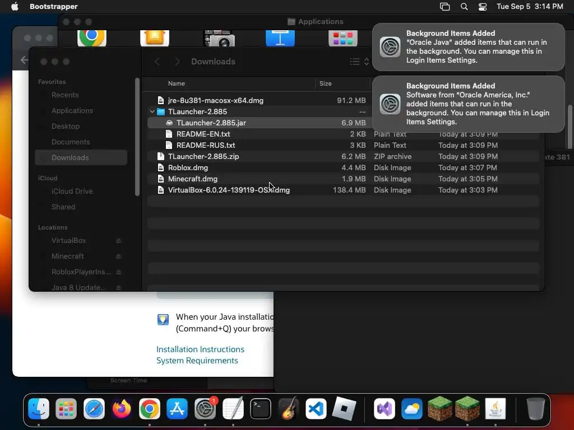Launch Firefox from the Dock

pyautogui.click(x=122, y=408)
